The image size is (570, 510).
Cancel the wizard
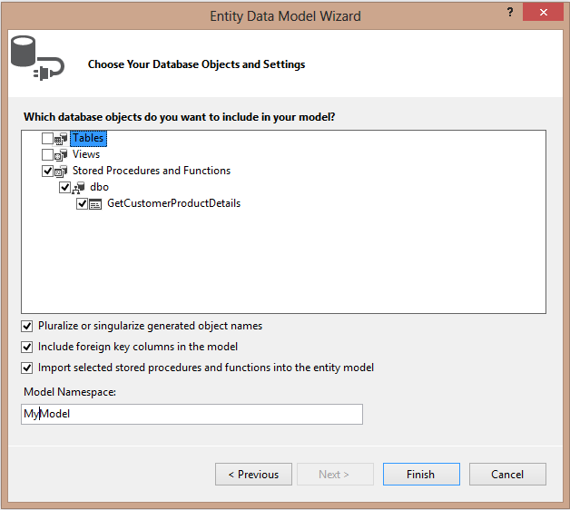[507, 475]
